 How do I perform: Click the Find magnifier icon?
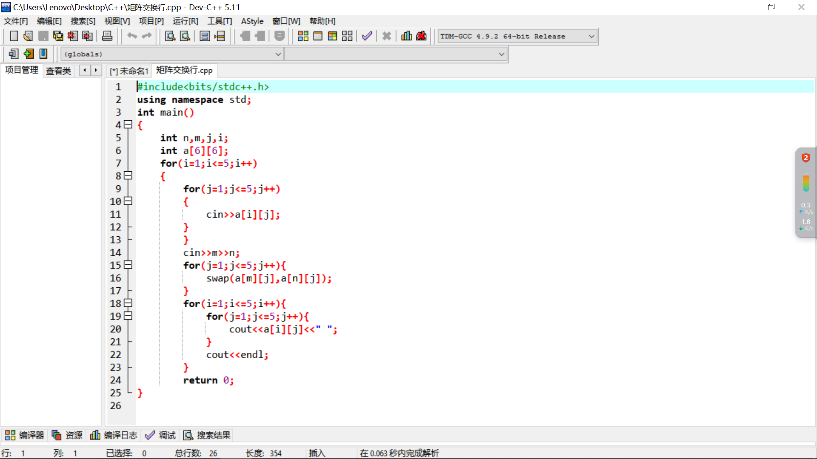[x=170, y=36]
